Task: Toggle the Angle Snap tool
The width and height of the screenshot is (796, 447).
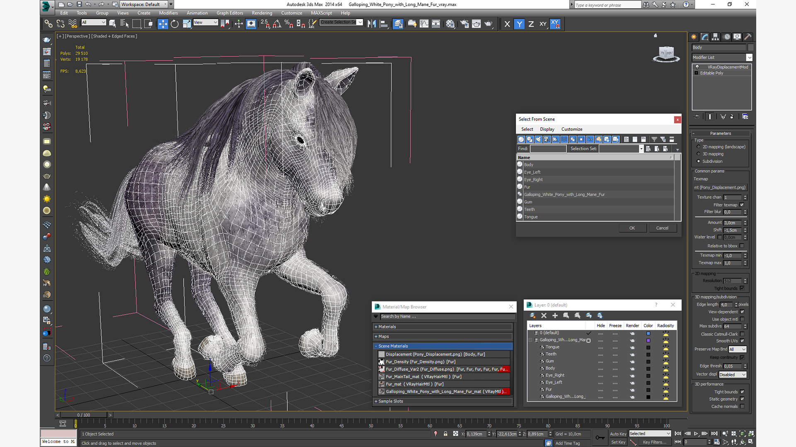Action: coord(277,24)
